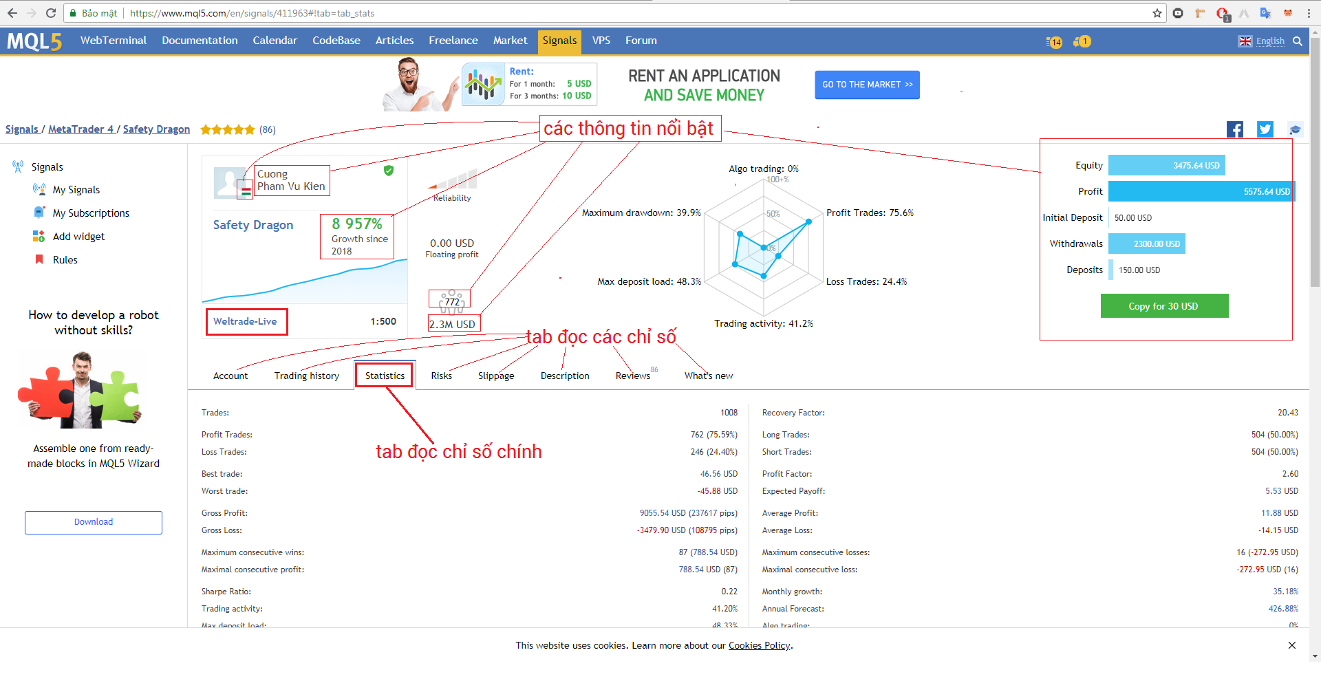Click the browser back arrow
1321x681 pixels.
(x=12, y=13)
